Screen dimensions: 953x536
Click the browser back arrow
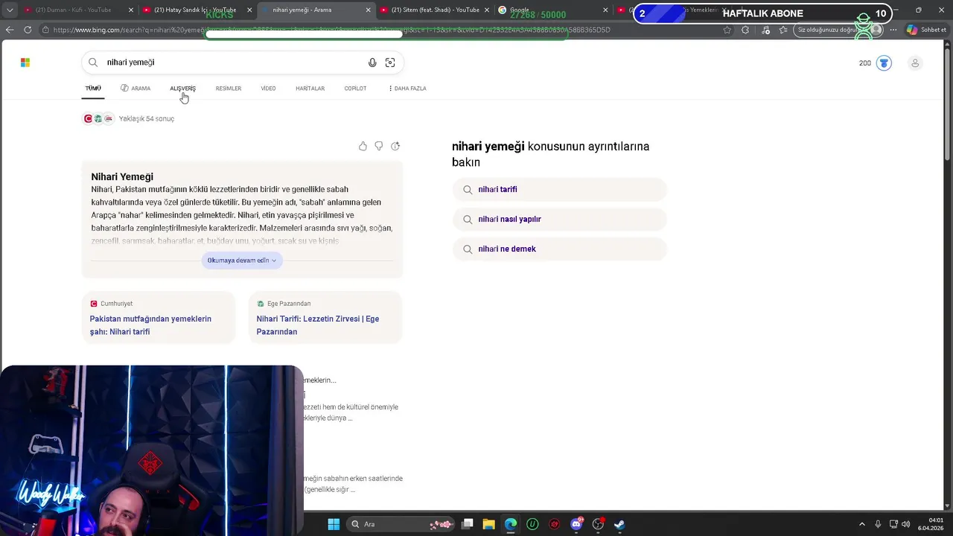10,30
